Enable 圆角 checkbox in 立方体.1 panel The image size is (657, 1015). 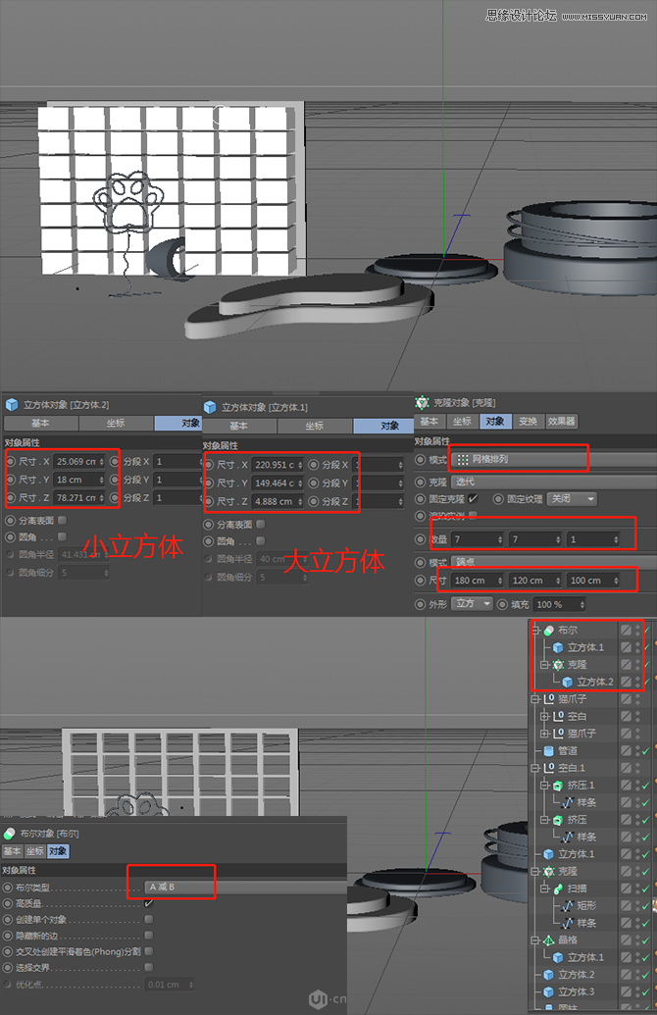point(260,541)
